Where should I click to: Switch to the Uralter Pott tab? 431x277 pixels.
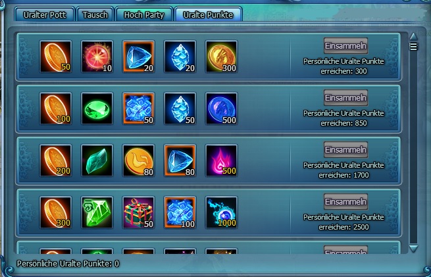coord(45,14)
